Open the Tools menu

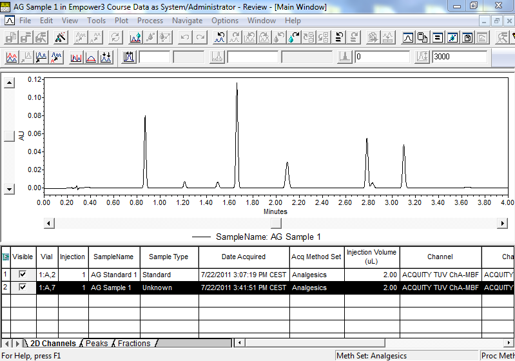point(96,21)
